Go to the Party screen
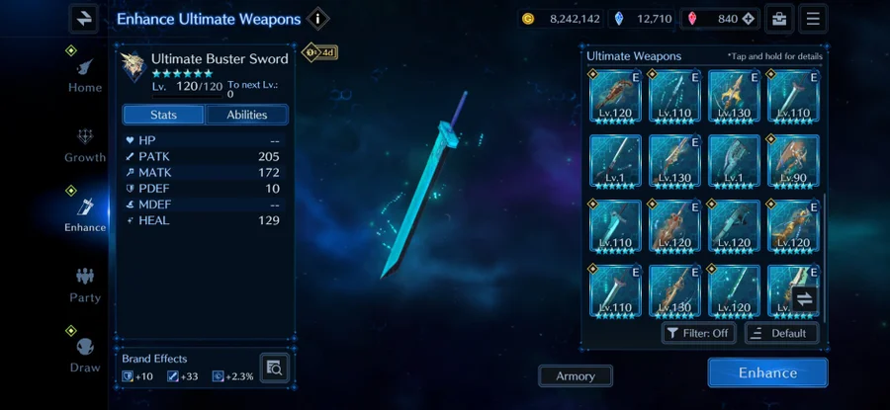Image resolution: width=890 pixels, height=410 pixels. pos(85,286)
